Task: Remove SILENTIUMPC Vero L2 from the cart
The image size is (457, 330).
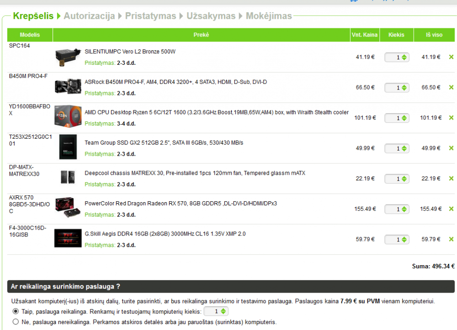Action: 451,57
